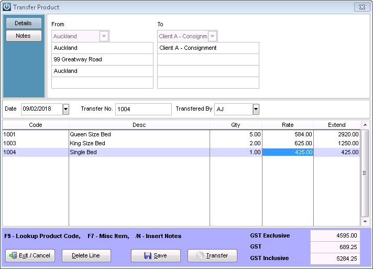Expand the To location dropdown
The height and width of the screenshot is (269, 373).
[212, 36]
